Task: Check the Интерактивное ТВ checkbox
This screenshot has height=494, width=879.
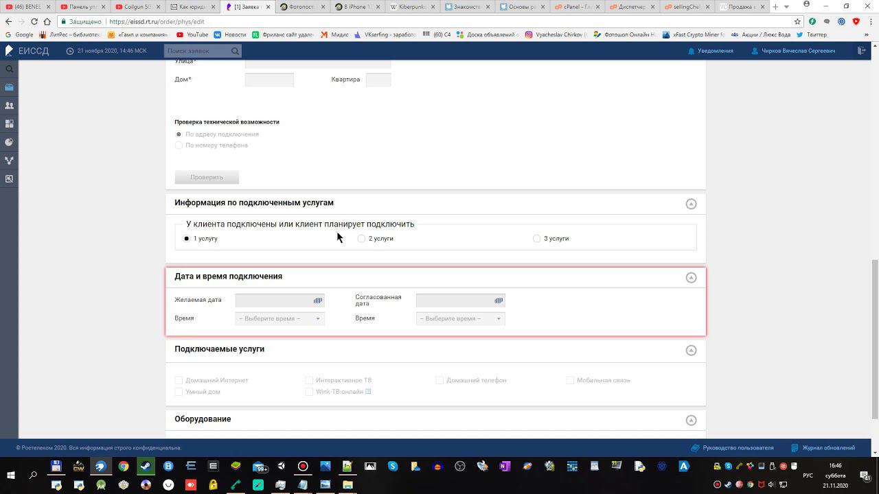Action: tap(309, 380)
